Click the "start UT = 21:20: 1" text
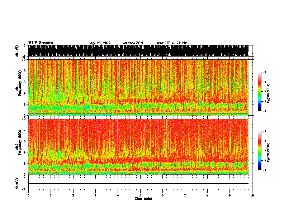284x219 pixels. [x=173, y=43]
